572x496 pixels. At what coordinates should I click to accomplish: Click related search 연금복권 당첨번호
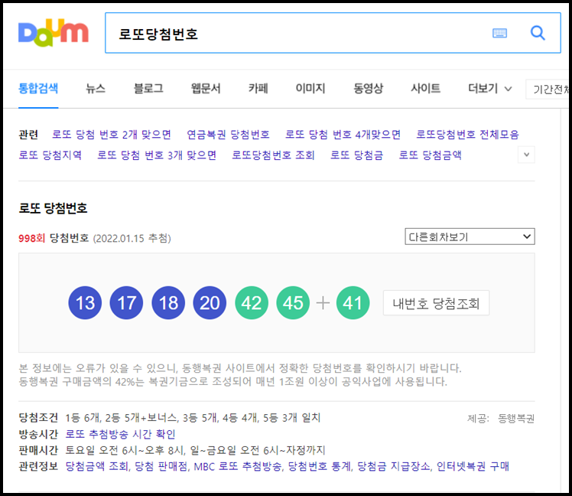[228, 135]
